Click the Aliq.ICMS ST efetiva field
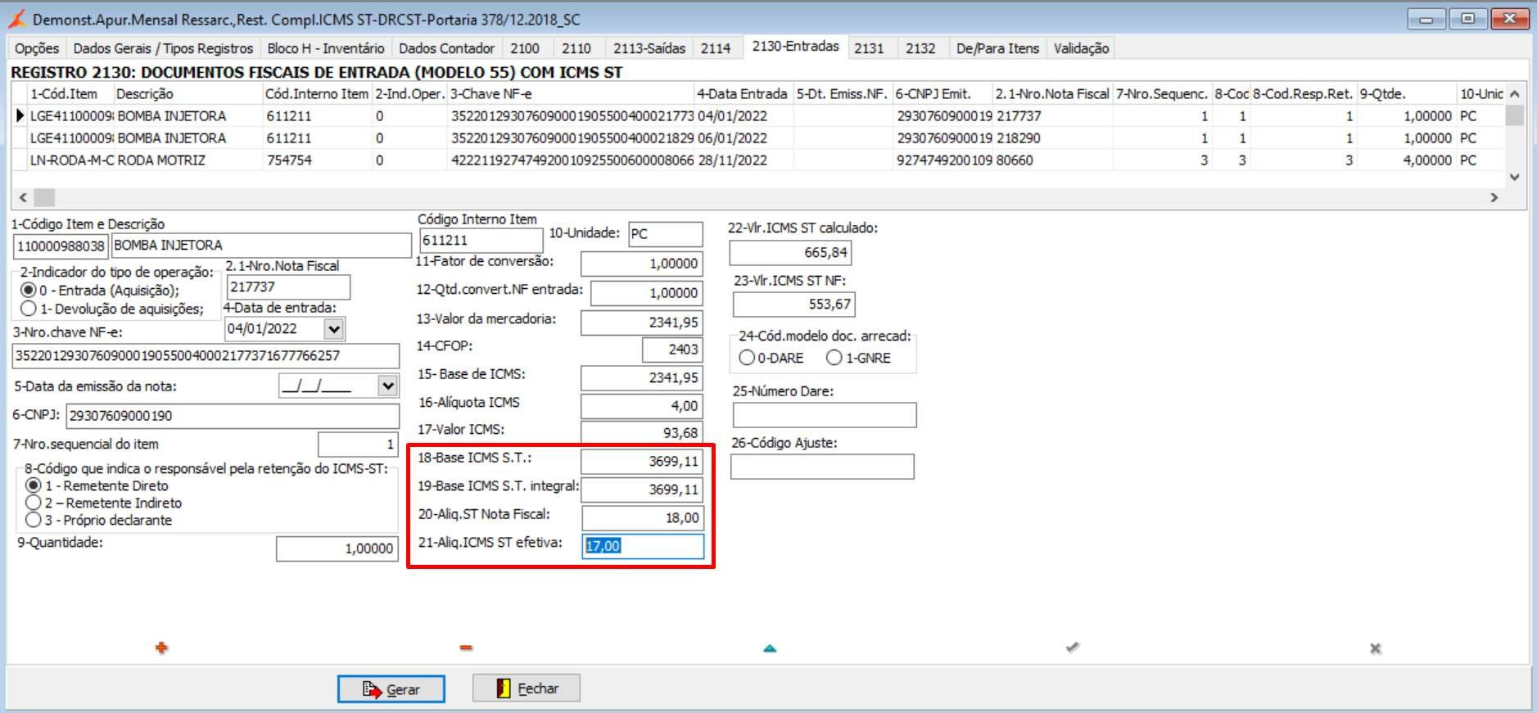The image size is (1537, 713). pos(643,546)
